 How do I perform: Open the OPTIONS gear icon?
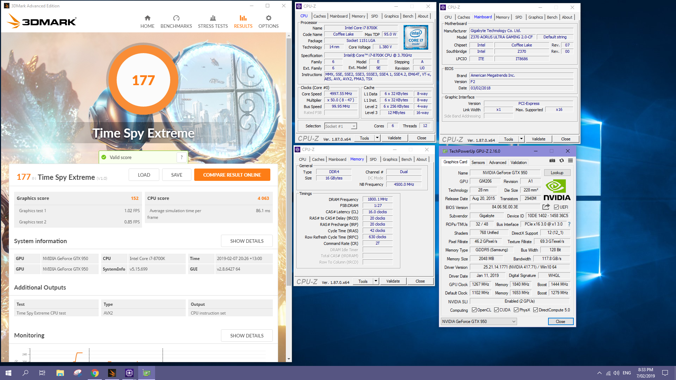tap(269, 18)
